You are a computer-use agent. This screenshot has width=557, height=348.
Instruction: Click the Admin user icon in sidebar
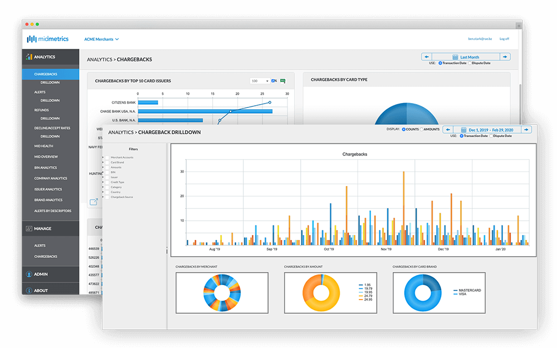[29, 275]
